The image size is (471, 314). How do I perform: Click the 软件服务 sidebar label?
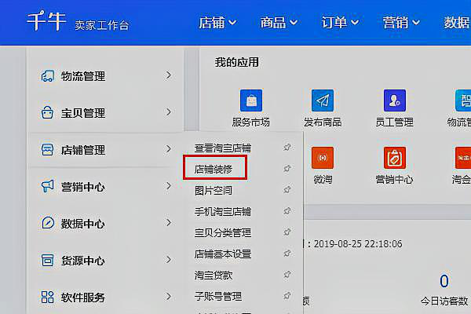[x=83, y=298]
